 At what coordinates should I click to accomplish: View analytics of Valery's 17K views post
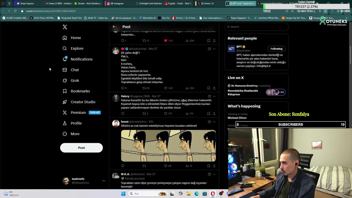(190, 114)
